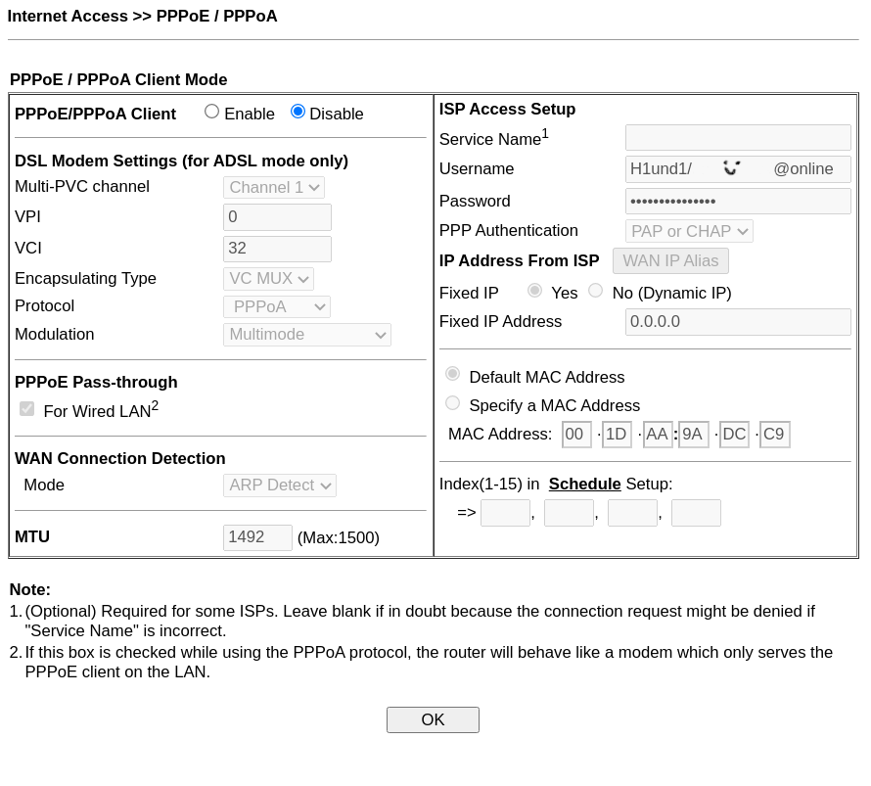Screen dimensions: 871x786
Task: Open Multi-PVC channel dropdown
Action: click(x=274, y=187)
